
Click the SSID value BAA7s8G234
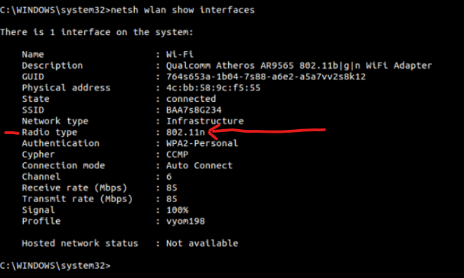tap(194, 110)
